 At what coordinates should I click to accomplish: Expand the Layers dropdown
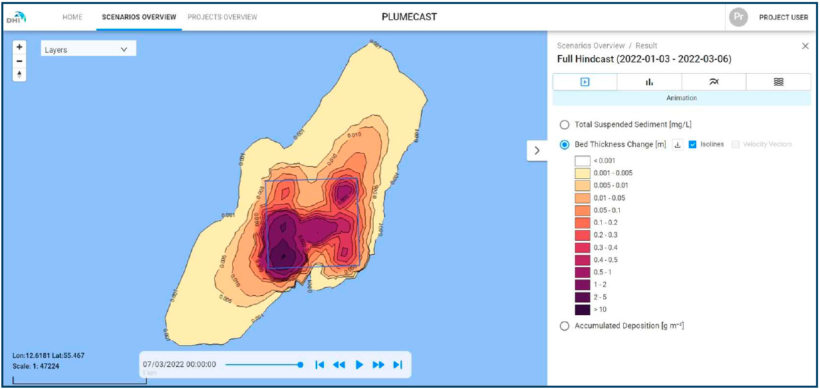tap(88, 49)
